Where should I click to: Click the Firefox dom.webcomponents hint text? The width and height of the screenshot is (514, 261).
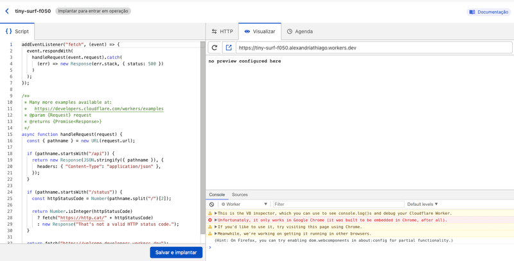[333, 240]
